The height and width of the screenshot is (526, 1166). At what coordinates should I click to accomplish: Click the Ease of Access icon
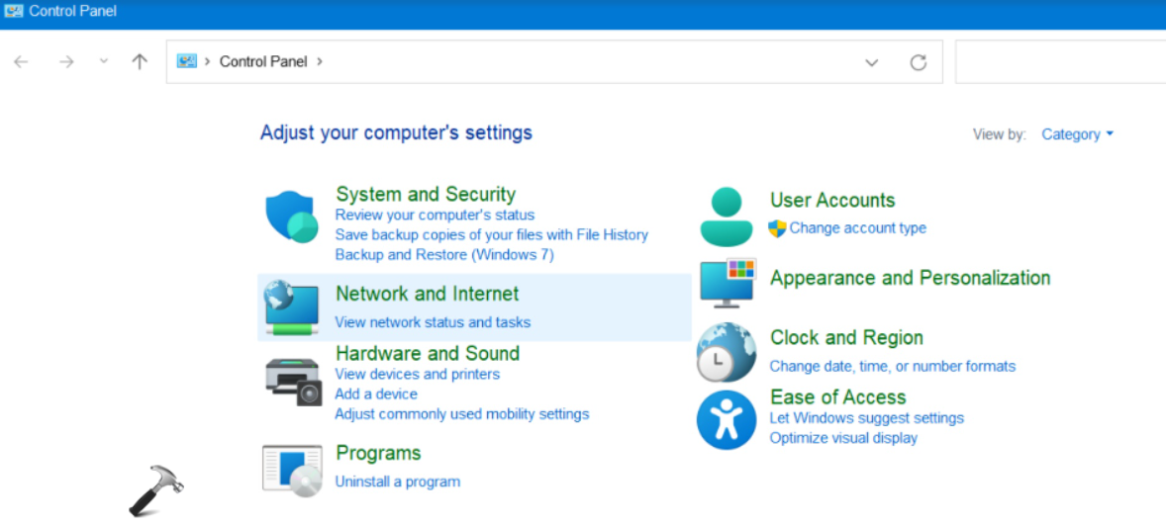[x=727, y=419]
